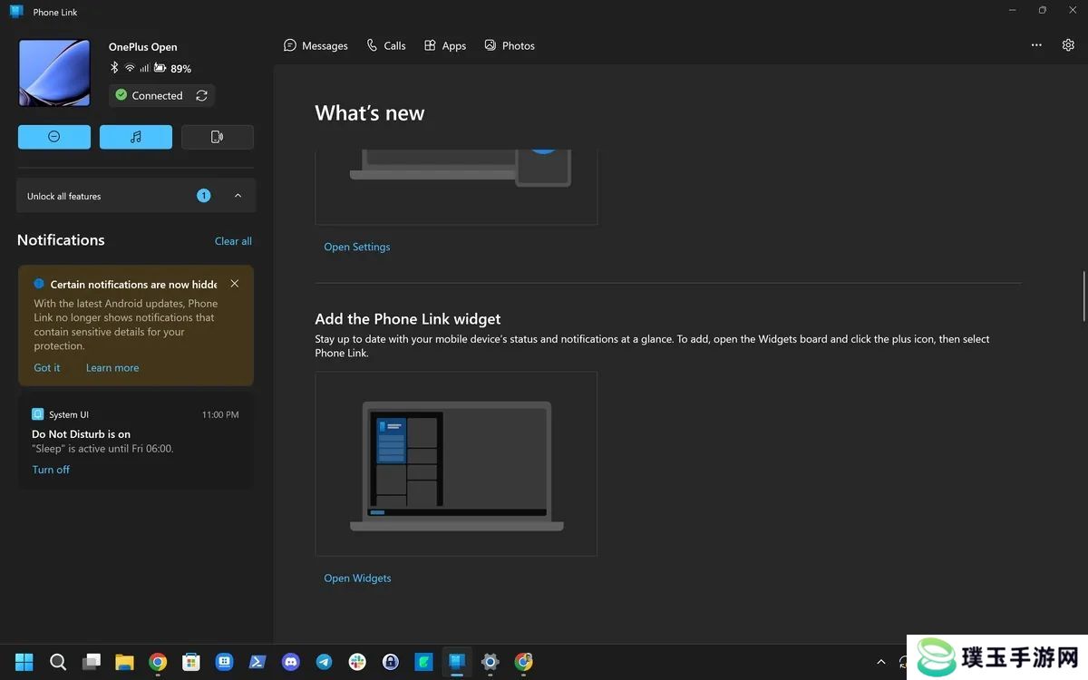Click the Open Widgets link

point(357,578)
